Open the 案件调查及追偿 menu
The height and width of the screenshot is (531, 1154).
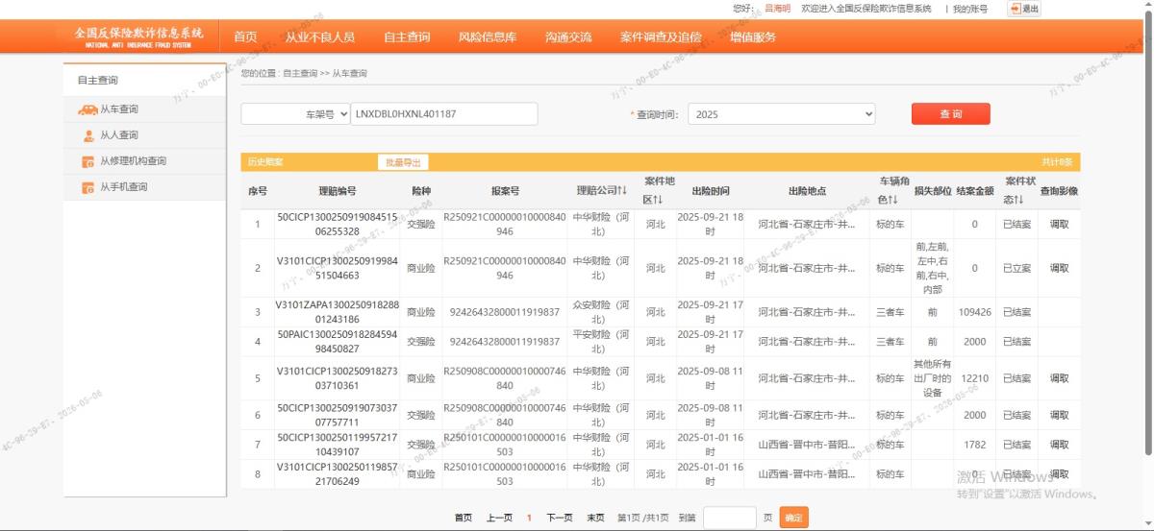pos(661,37)
